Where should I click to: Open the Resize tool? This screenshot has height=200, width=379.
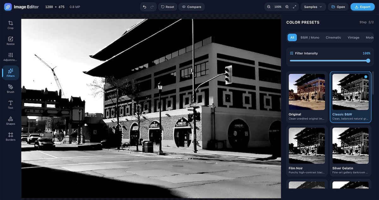pyautogui.click(x=10, y=41)
